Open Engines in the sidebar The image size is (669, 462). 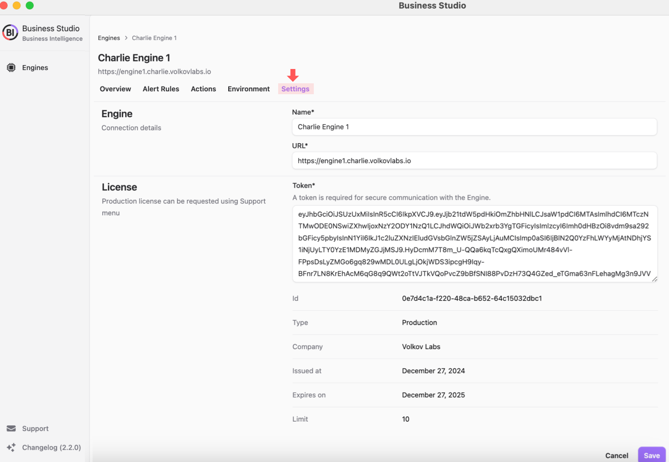[x=35, y=68]
